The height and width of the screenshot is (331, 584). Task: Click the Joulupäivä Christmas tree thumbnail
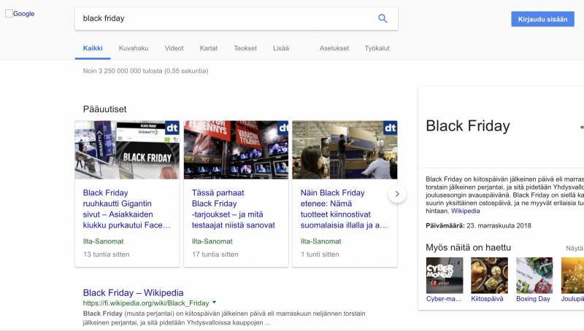(572, 276)
